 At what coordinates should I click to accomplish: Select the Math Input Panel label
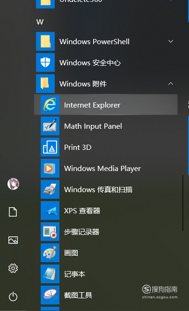pos(93,126)
